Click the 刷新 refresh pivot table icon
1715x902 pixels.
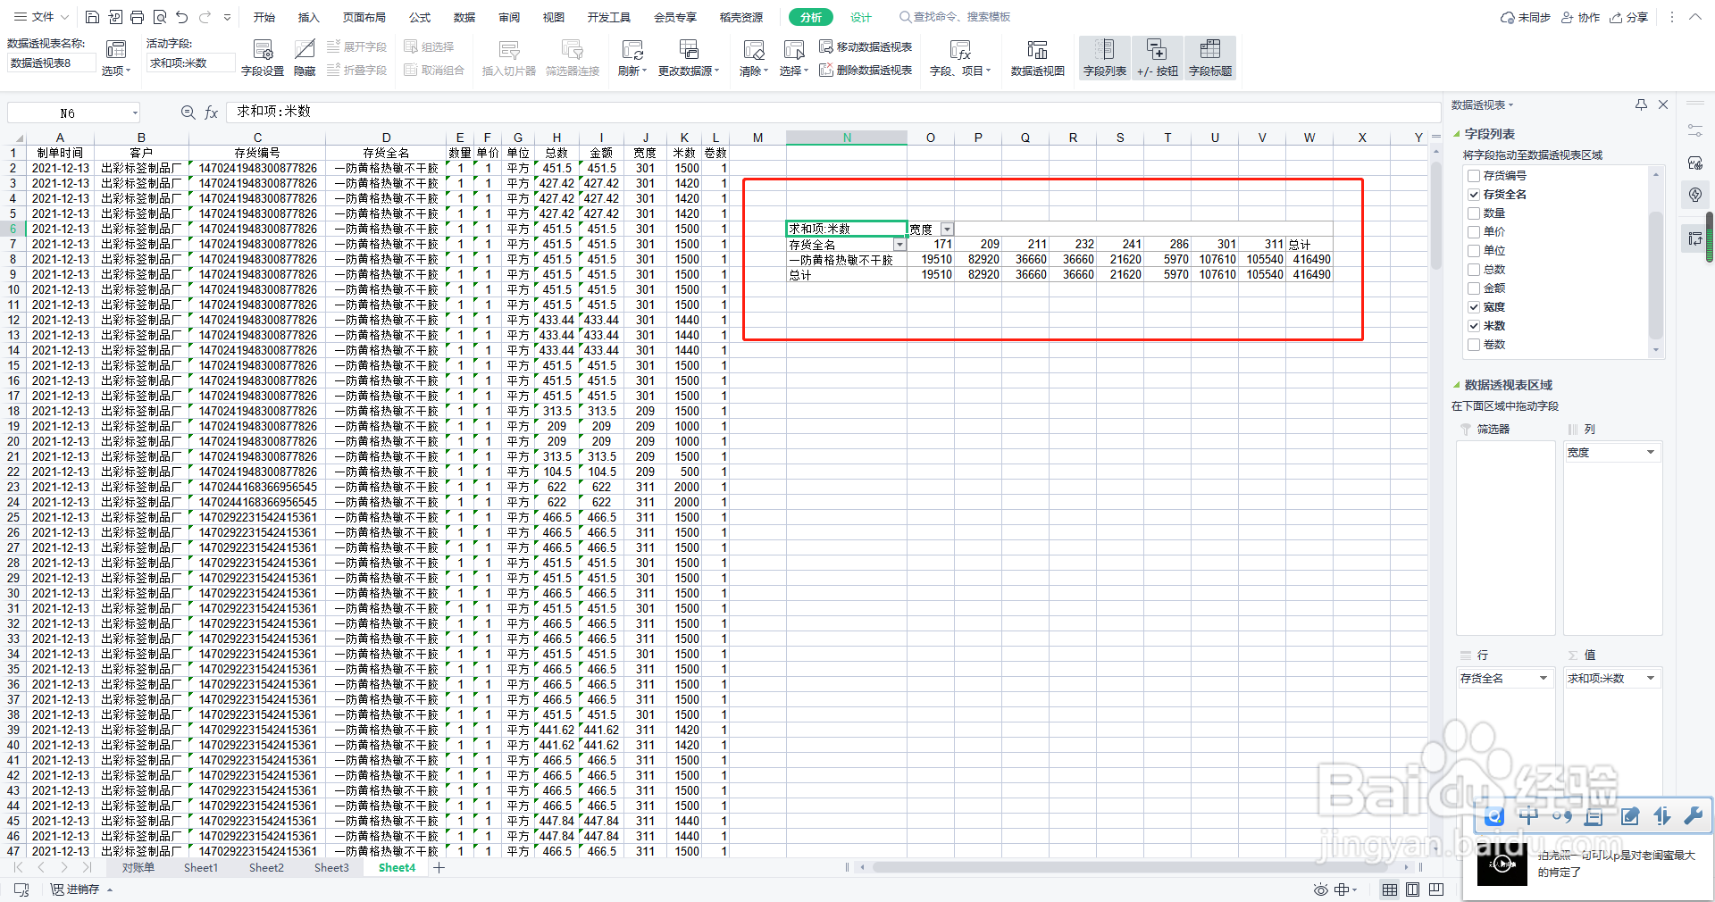(632, 58)
